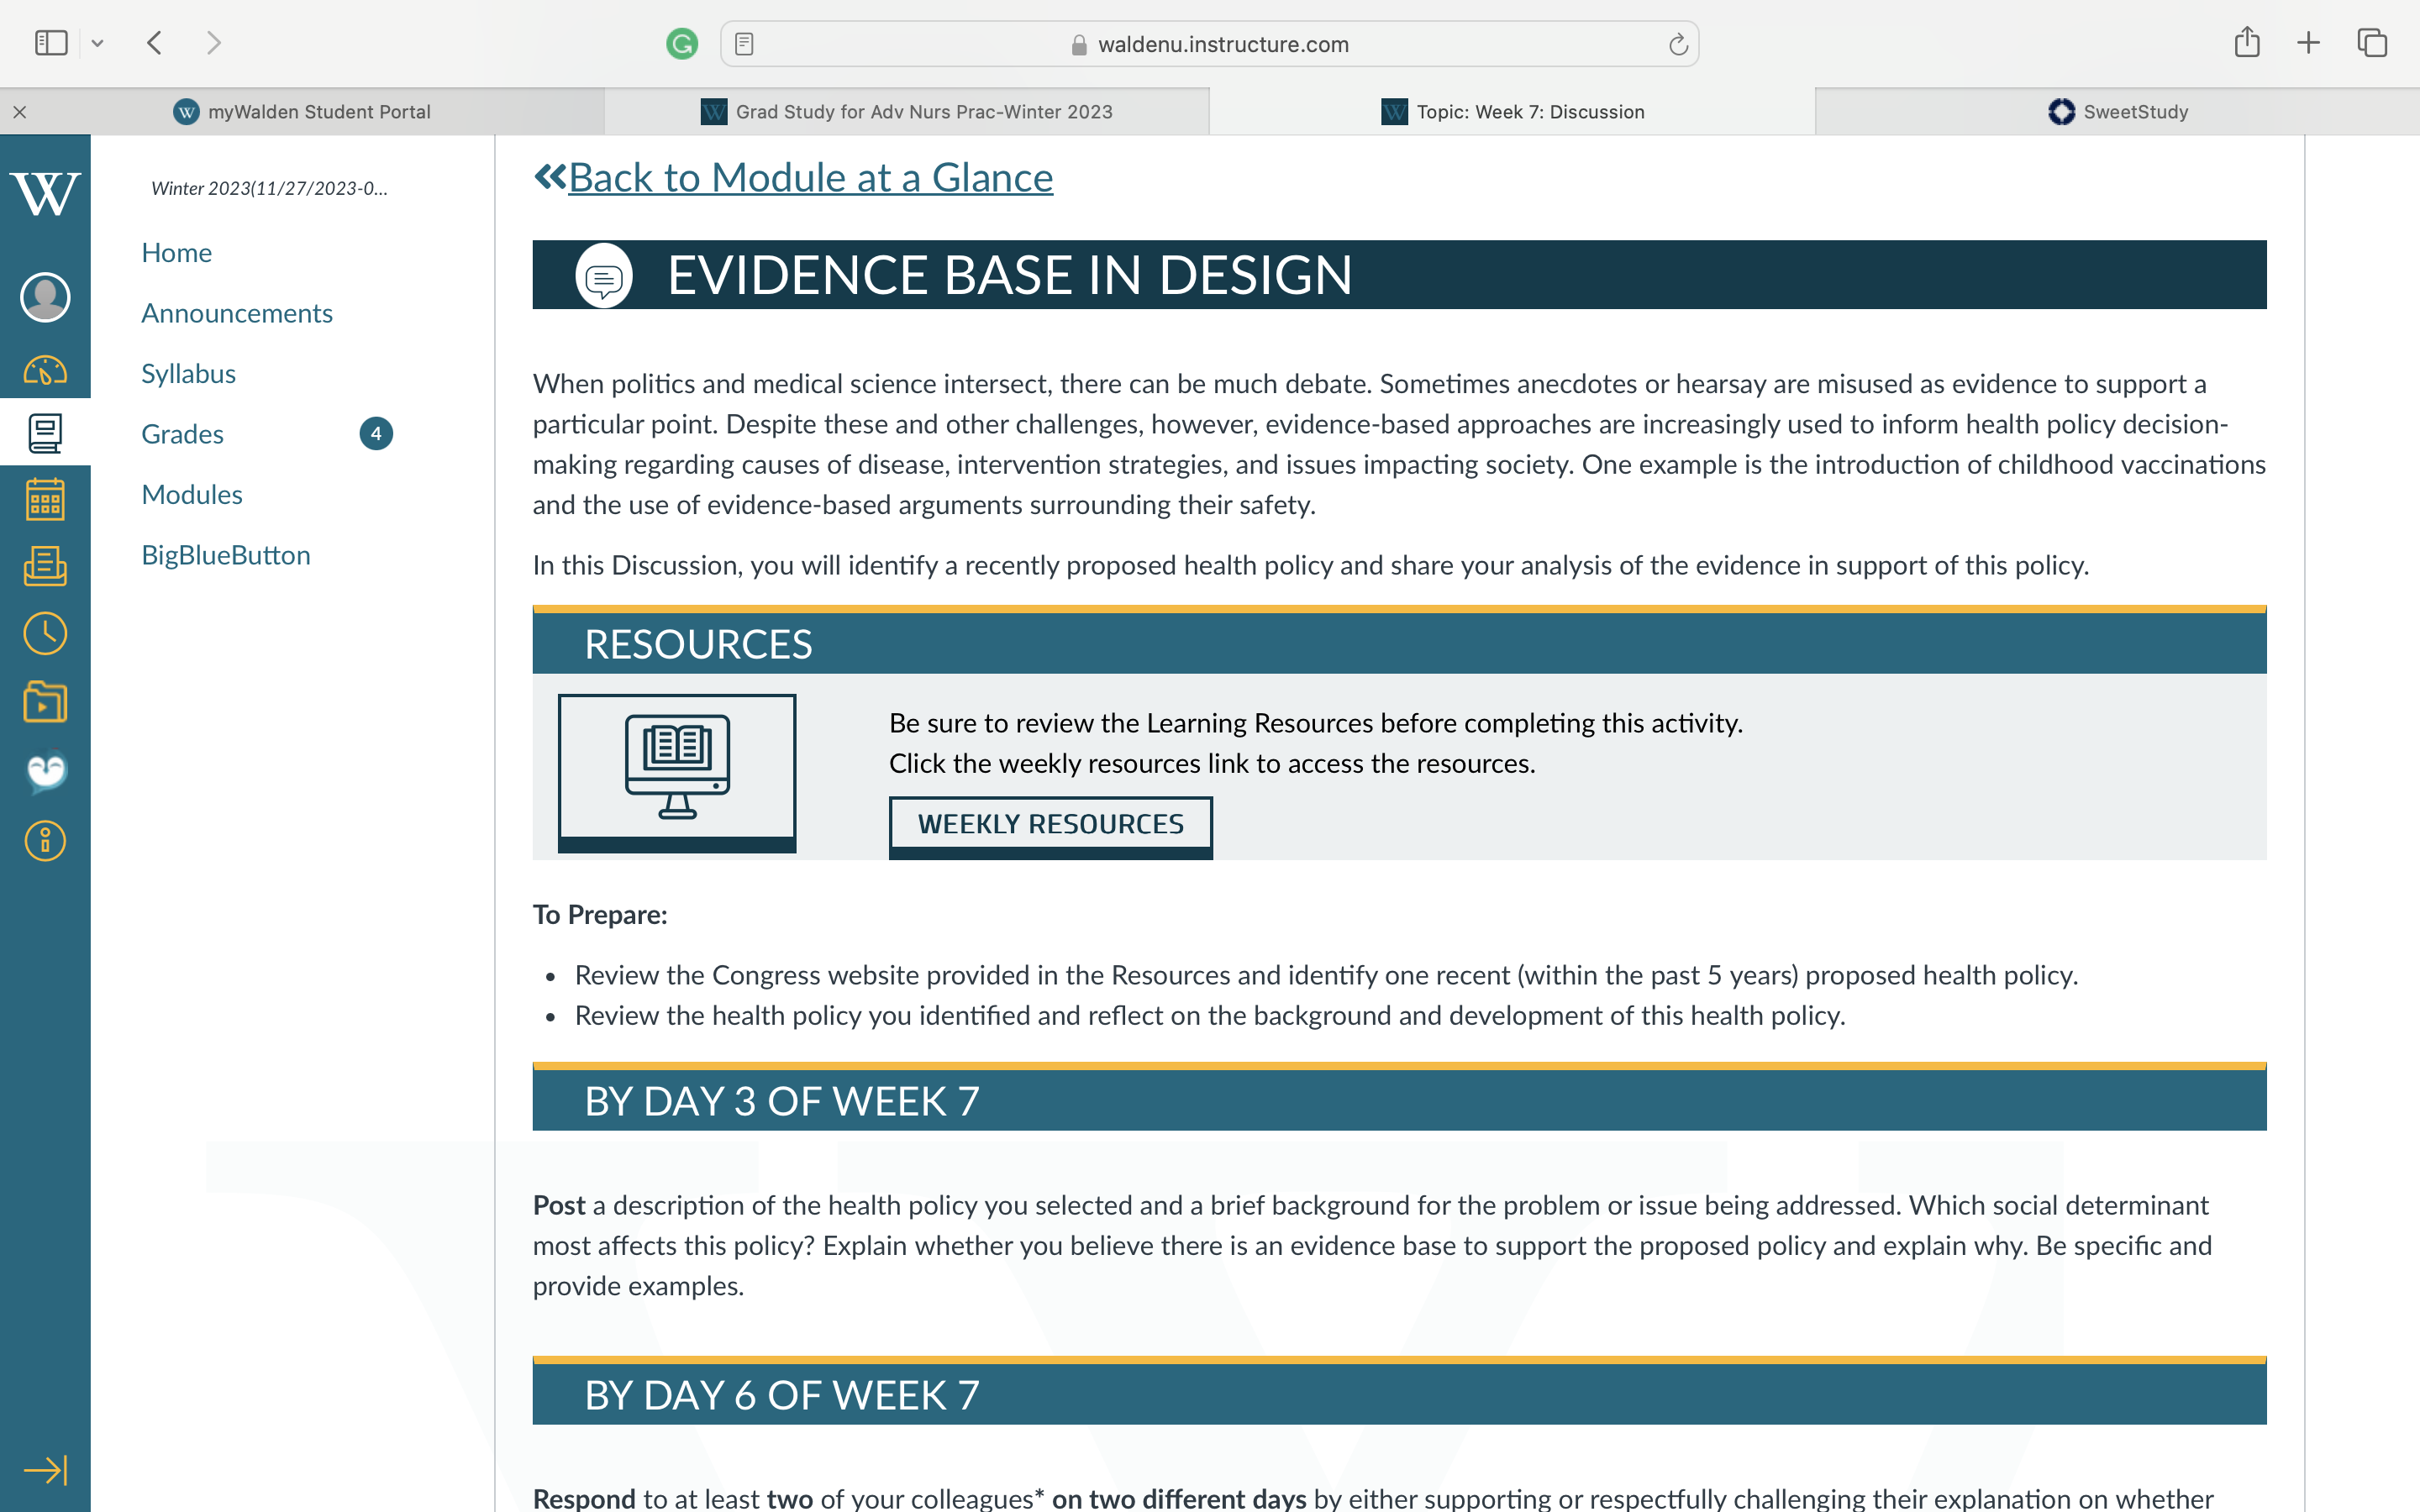Open the Syllabus link
This screenshot has height=1512, width=2420.
click(189, 374)
